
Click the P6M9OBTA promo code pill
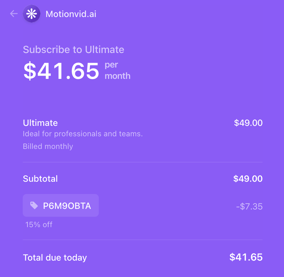61,206
